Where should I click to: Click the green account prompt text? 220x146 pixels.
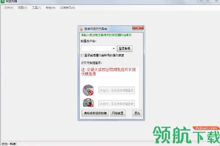click(x=106, y=35)
